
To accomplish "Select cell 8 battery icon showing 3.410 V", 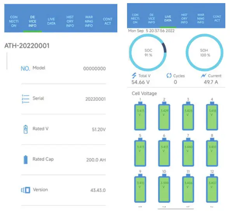I will click(212, 152).
